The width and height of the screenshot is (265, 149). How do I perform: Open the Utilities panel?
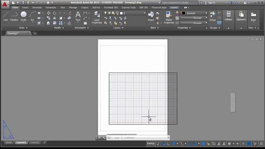228,16
